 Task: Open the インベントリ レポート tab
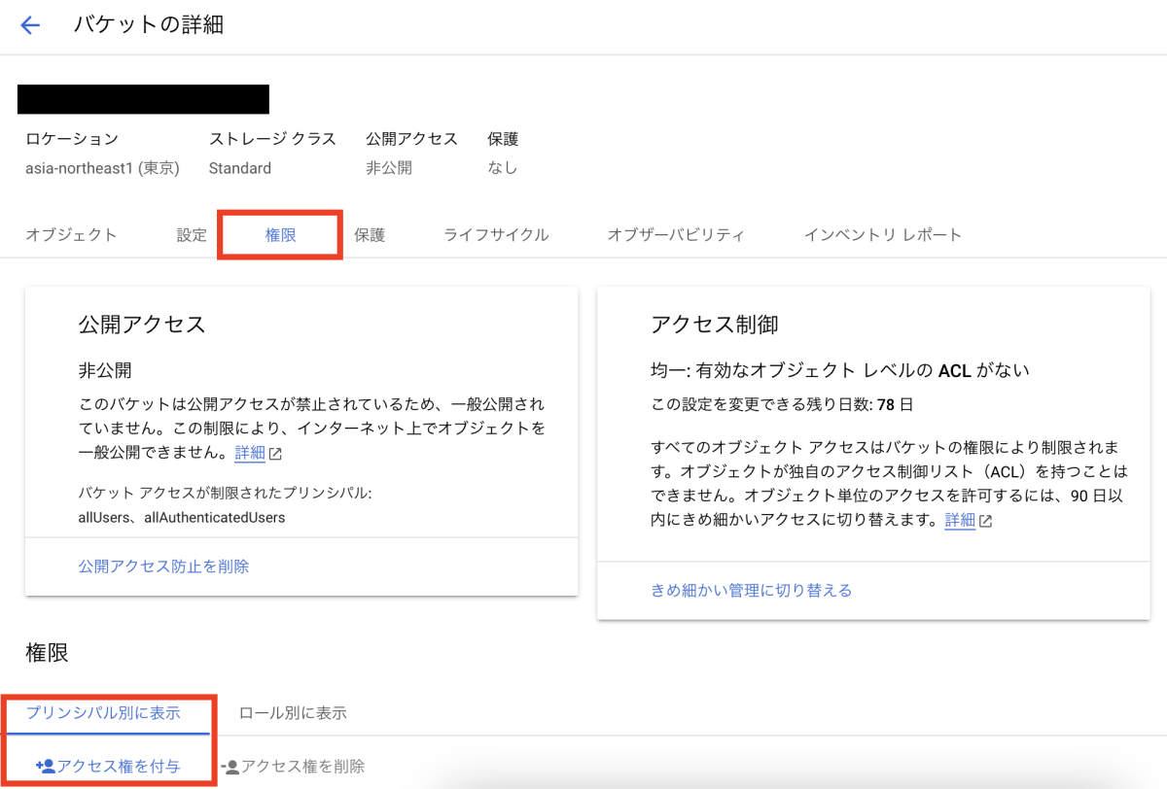(x=882, y=234)
